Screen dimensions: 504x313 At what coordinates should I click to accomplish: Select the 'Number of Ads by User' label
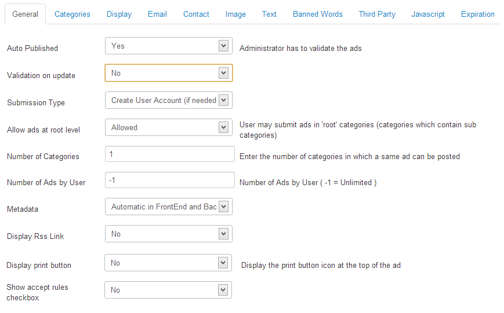tap(46, 182)
